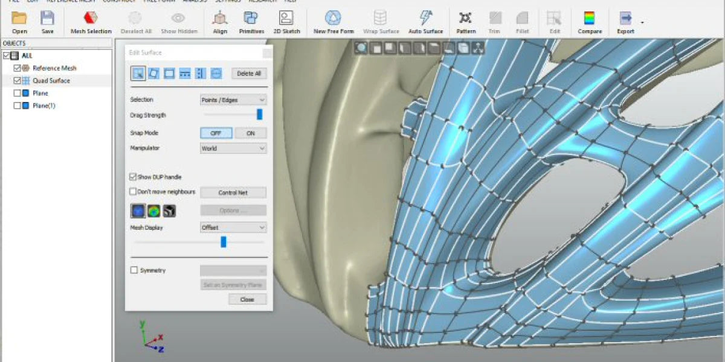Uncheck the Show DUP handle checkbox
Screen dimensions: 725x362
[133, 177]
